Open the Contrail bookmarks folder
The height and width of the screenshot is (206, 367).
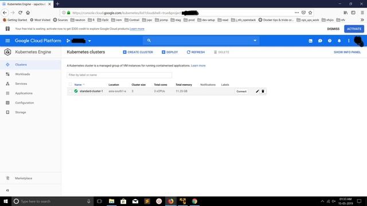click(x=132, y=20)
